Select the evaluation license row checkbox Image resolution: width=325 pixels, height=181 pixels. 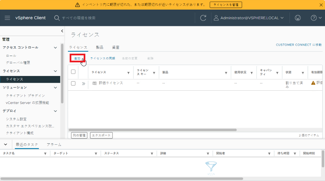coord(73,83)
